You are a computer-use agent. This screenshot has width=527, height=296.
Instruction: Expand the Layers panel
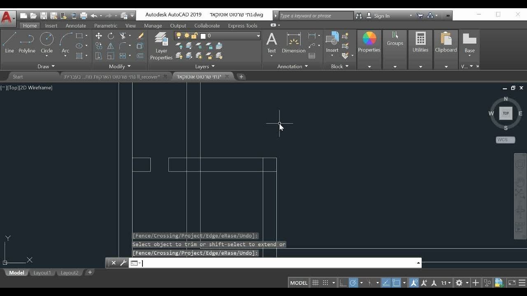[x=205, y=66]
